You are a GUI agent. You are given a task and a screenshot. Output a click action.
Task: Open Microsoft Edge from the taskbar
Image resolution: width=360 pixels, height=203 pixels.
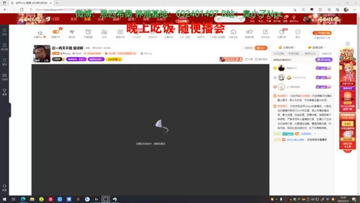click(x=23, y=199)
